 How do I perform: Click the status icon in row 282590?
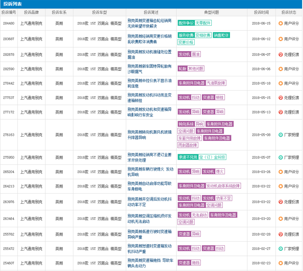[x=281, y=69]
